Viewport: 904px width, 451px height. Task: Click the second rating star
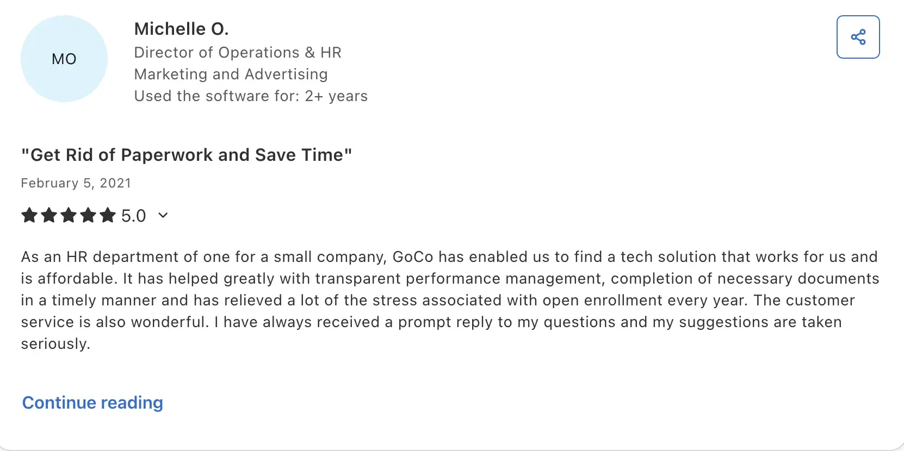(49, 216)
